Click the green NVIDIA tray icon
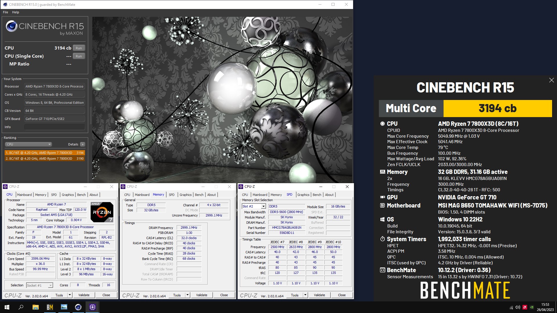557x313 pixels. point(531,307)
